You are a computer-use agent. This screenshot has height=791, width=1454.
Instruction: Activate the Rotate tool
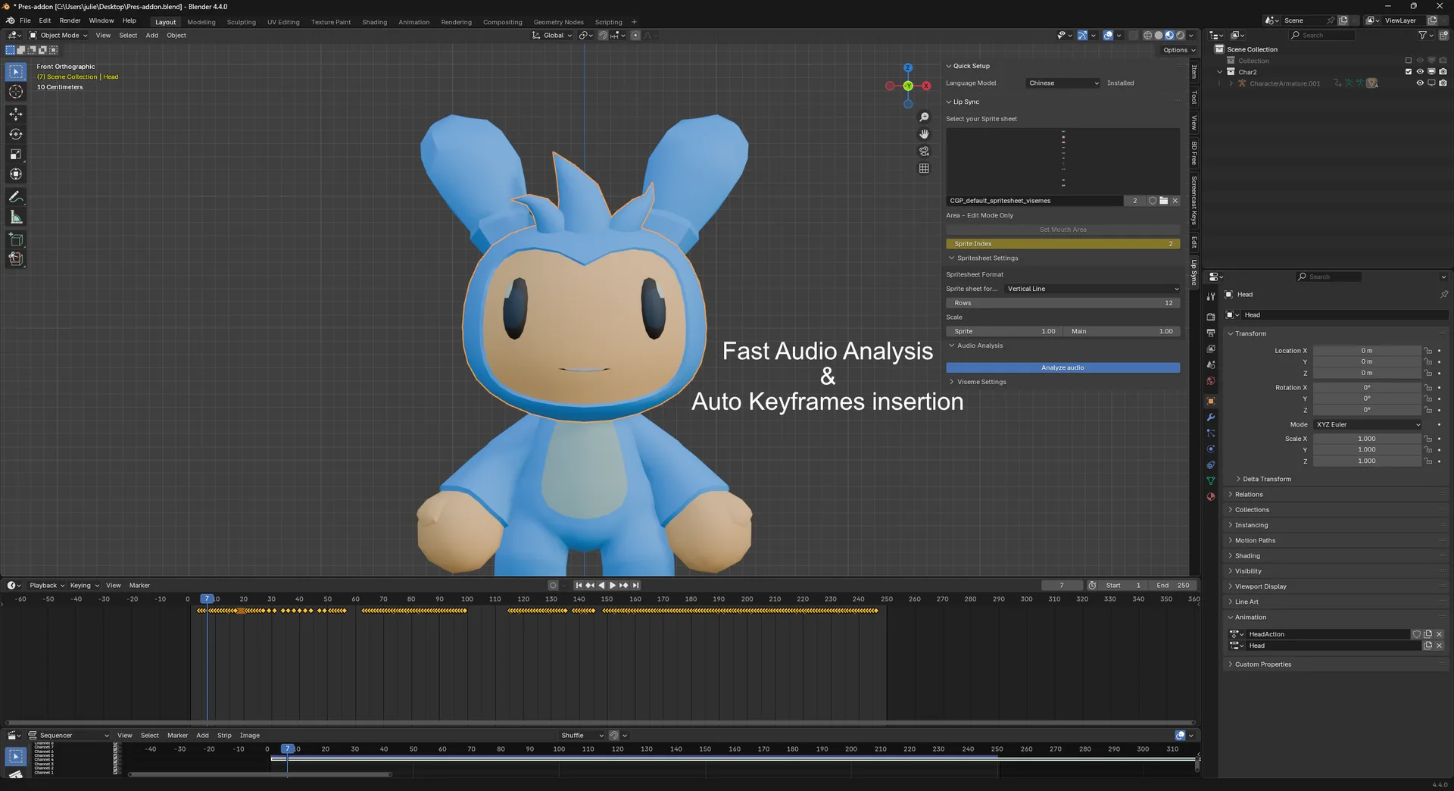click(x=16, y=134)
